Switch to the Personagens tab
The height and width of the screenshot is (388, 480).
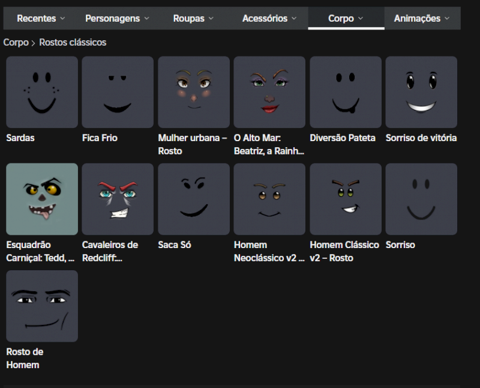pos(117,19)
